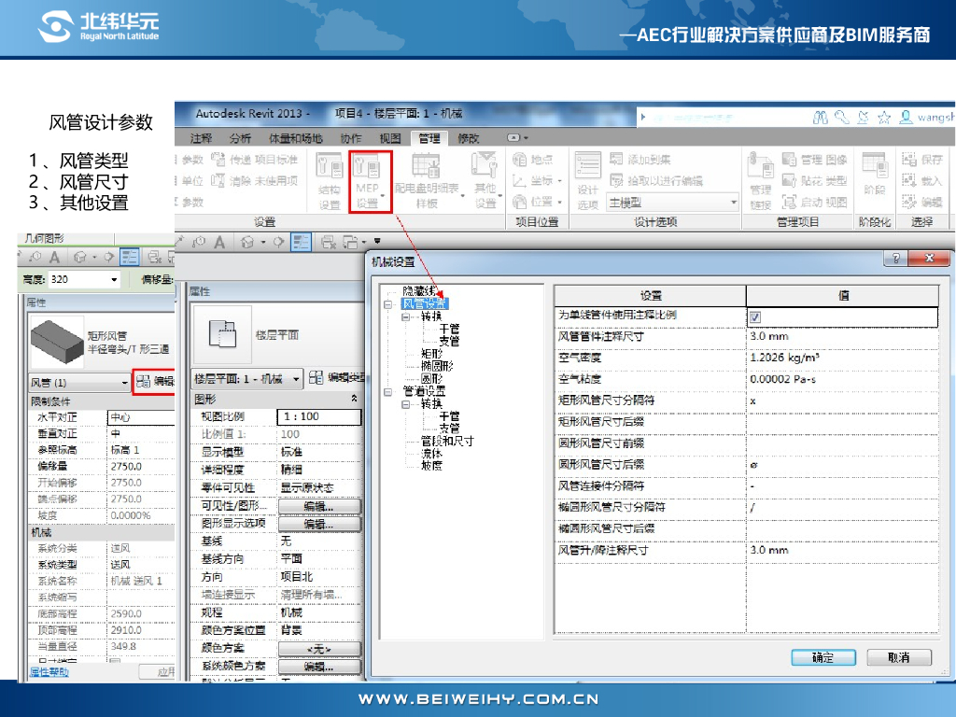Click the wangsh user sign-in icon
The height and width of the screenshot is (717, 956).
906,117
